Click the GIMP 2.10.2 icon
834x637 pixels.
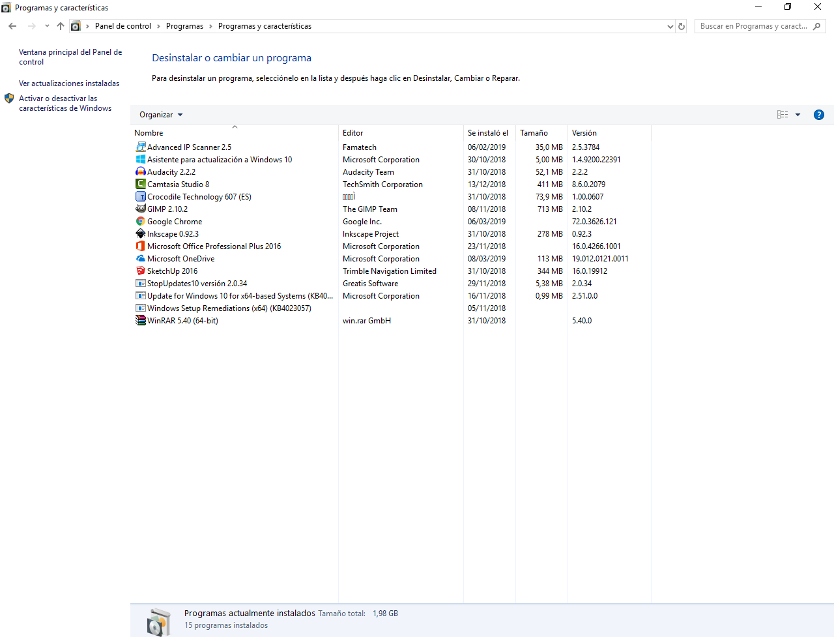pyautogui.click(x=140, y=209)
